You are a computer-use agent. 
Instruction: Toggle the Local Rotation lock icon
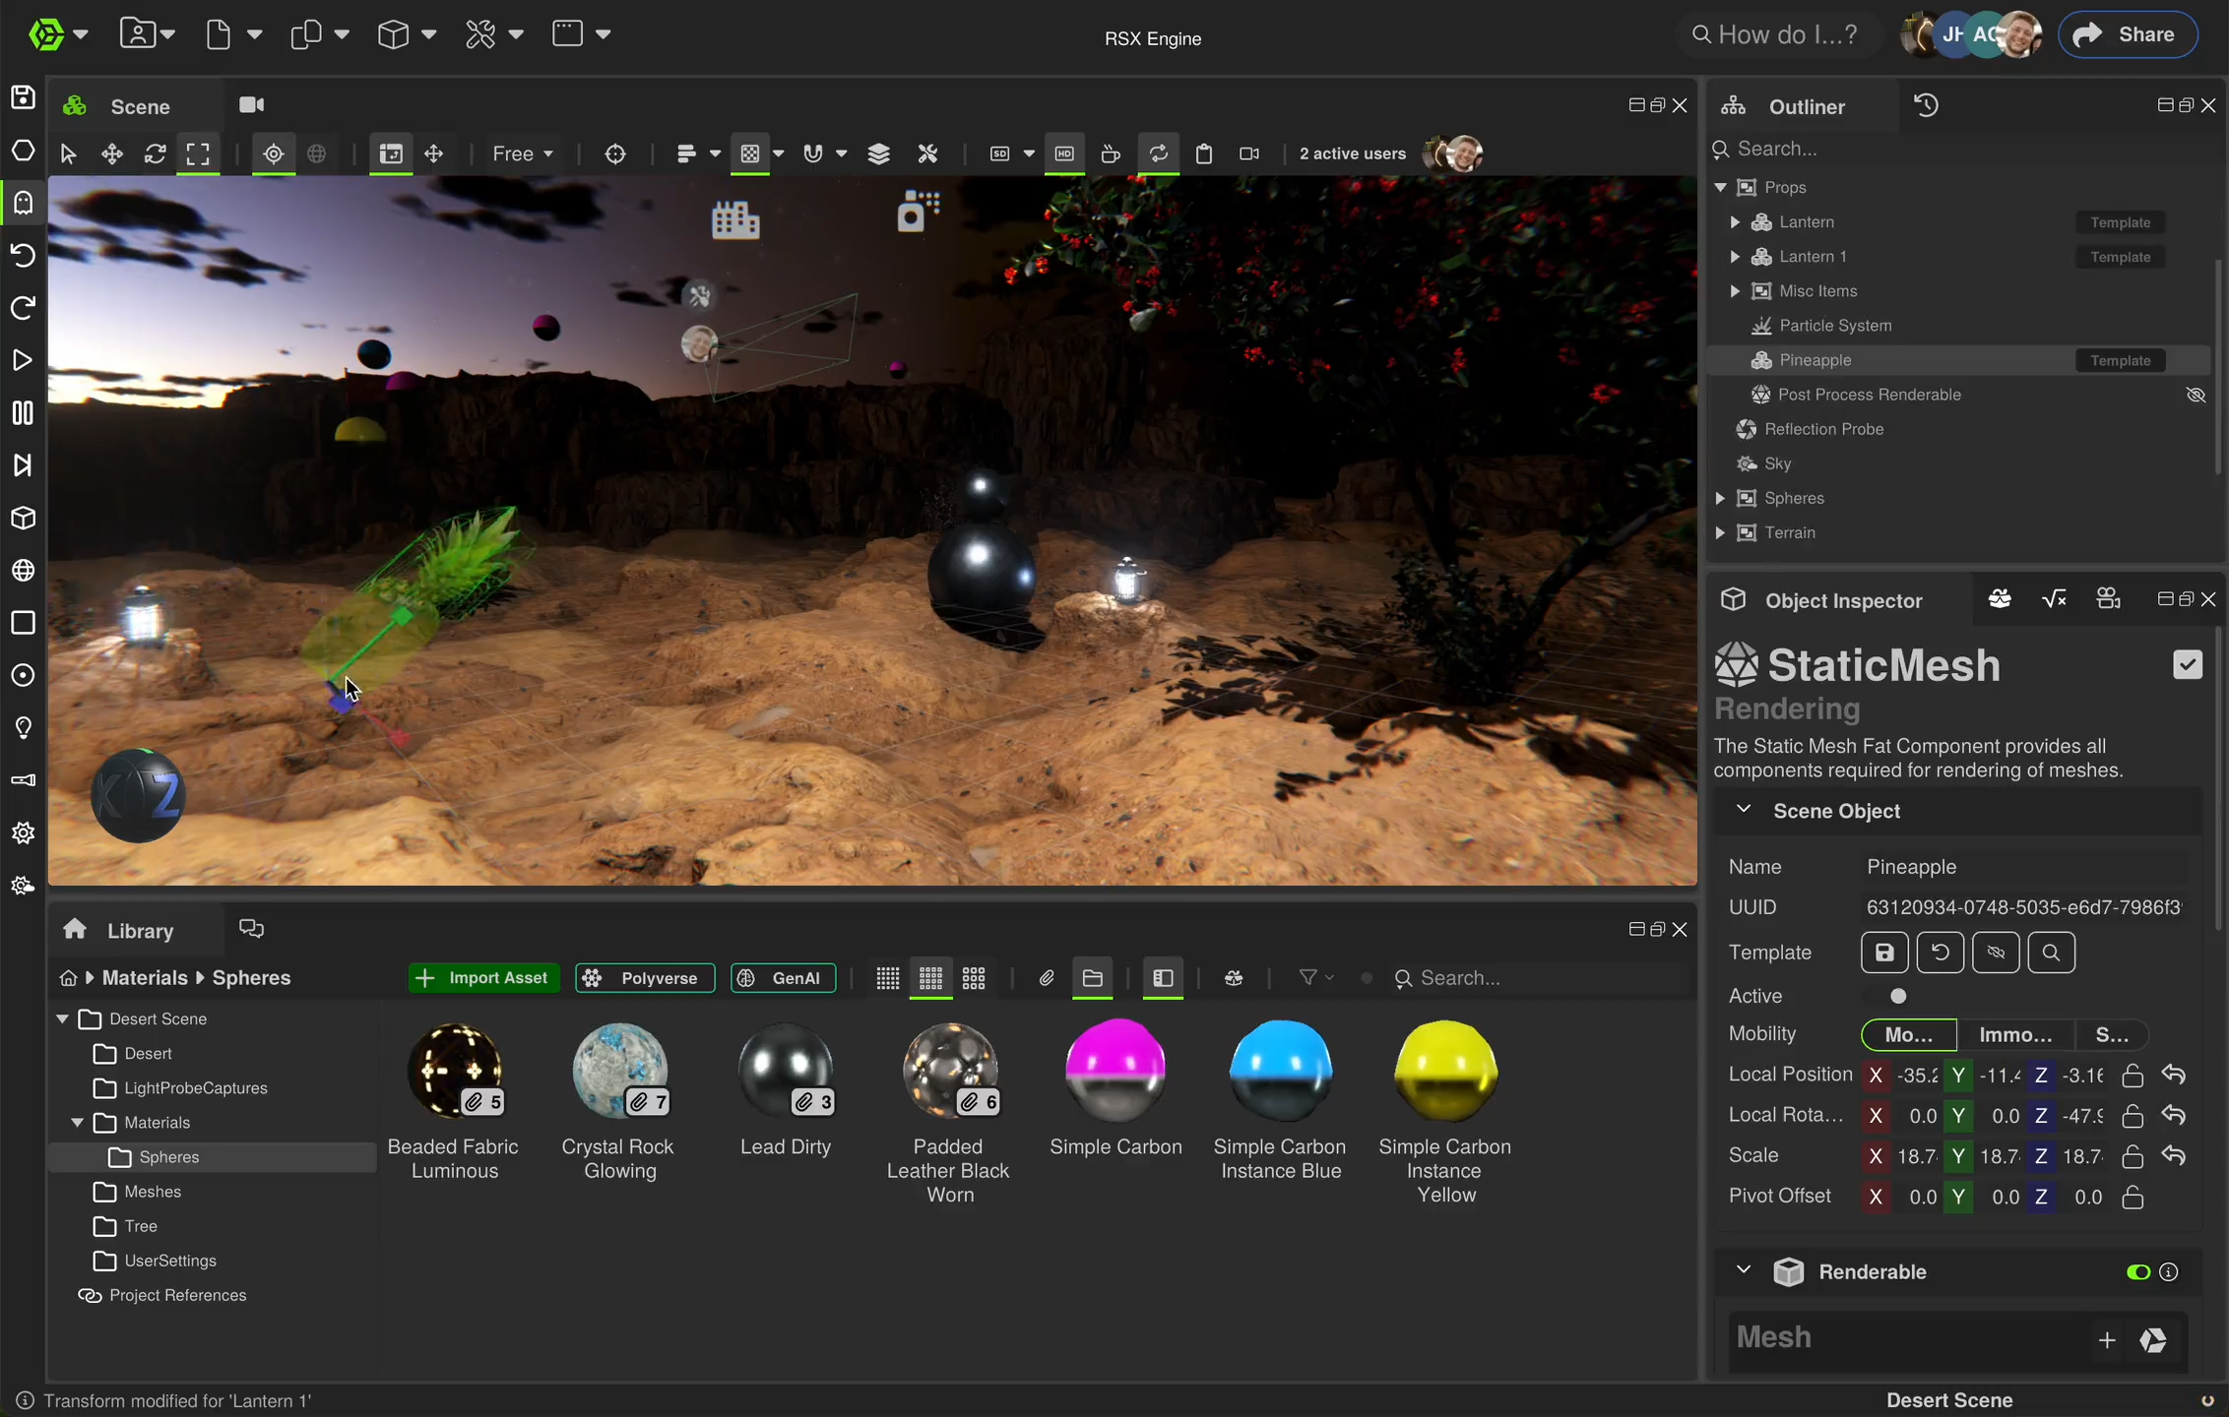[2133, 1116]
